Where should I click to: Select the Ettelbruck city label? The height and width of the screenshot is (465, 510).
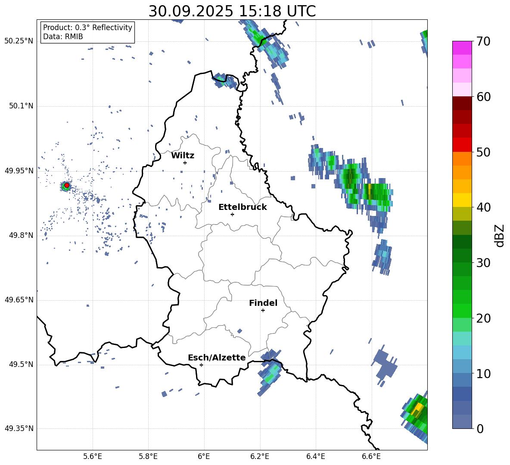click(243, 207)
